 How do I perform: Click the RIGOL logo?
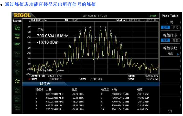pos(22,16)
